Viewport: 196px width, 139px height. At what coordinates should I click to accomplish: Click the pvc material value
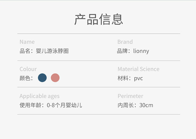pos(139,78)
